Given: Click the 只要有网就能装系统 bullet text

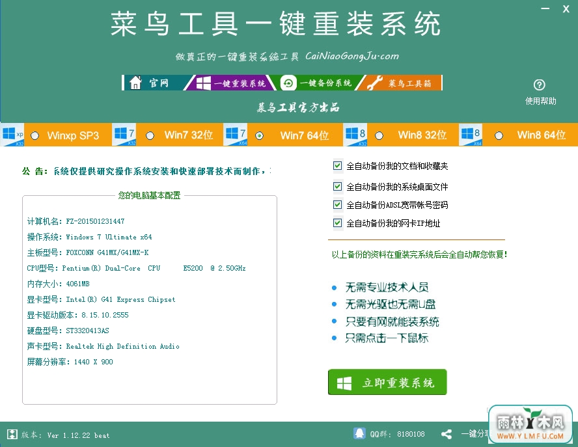Looking at the screenshot, I should pyautogui.click(x=392, y=321).
